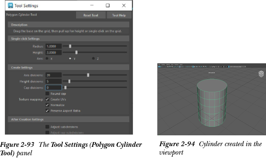Close the Tool Settings window
This screenshot has height=158, width=266.
pyautogui.click(x=123, y=5)
